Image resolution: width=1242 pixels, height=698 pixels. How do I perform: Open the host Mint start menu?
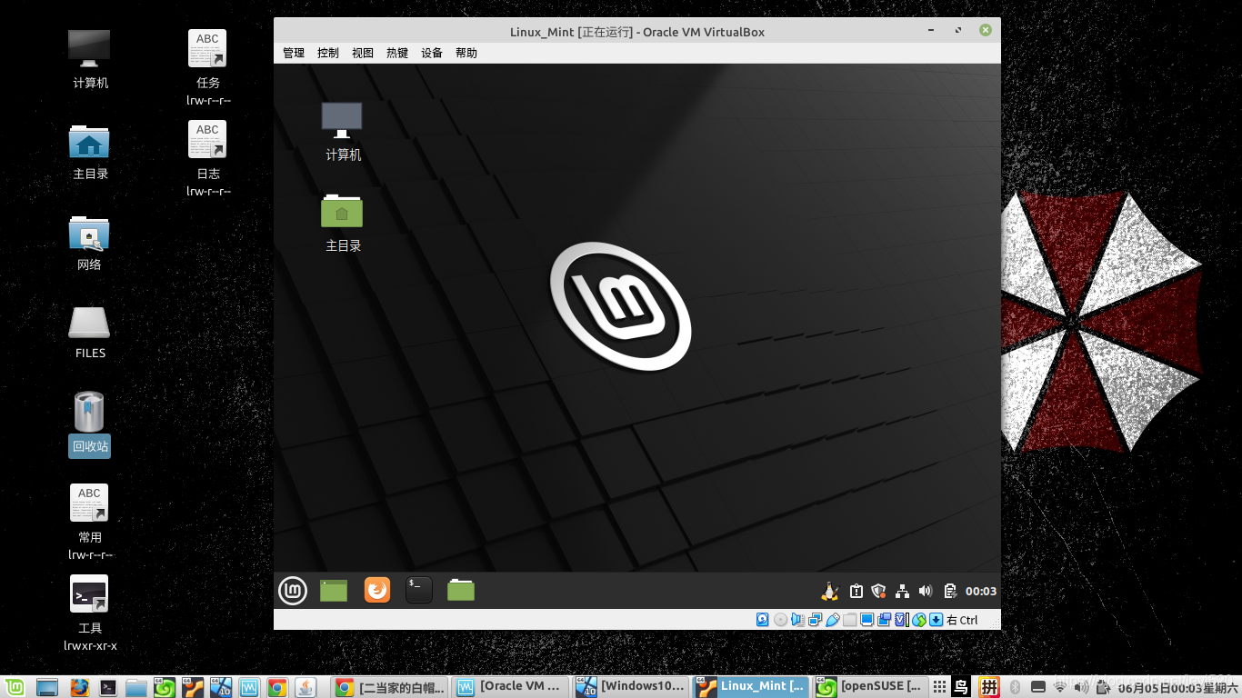pyautogui.click(x=15, y=687)
